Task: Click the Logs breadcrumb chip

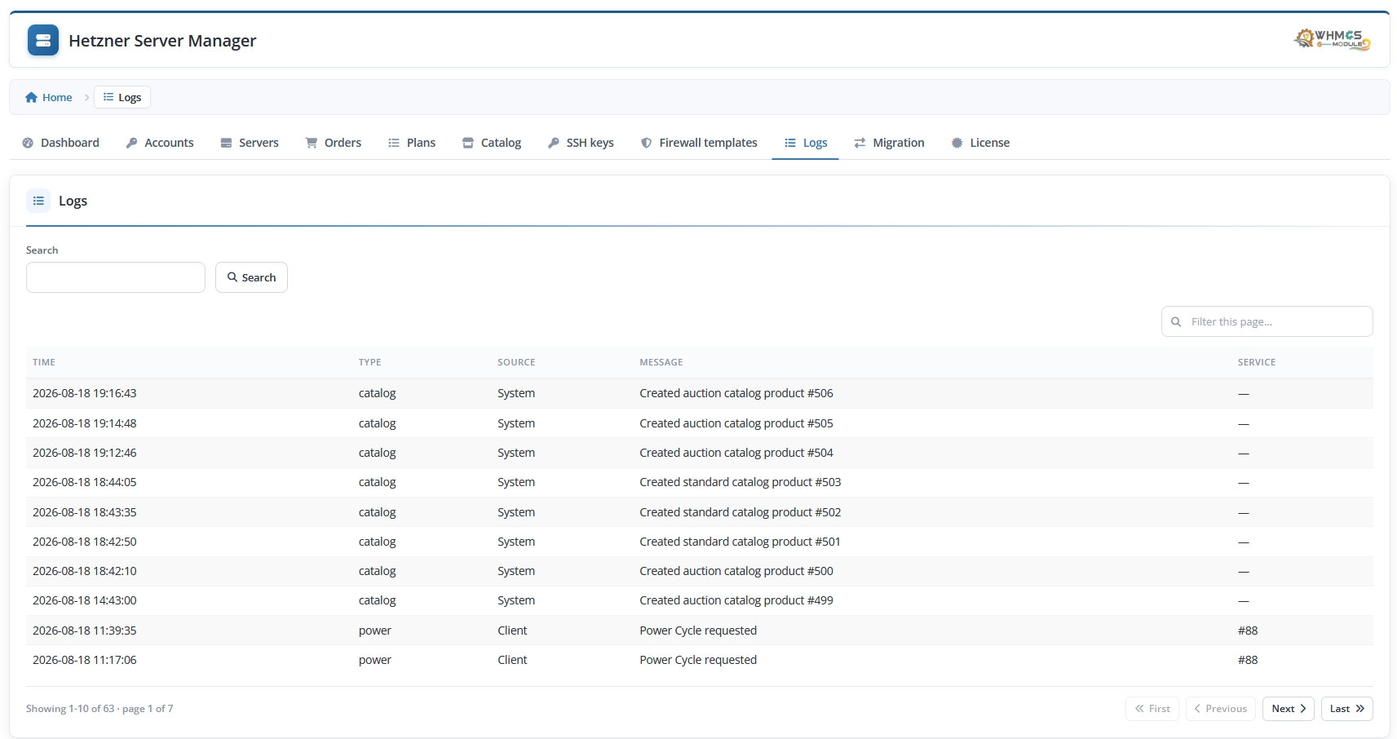Action: point(122,97)
